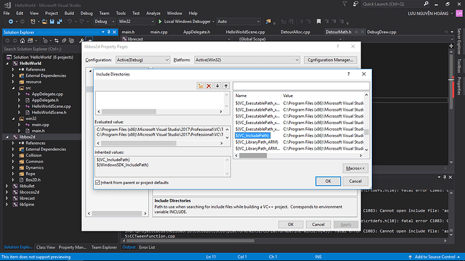Image resolution: width=465 pixels, height=261 pixels.
Task: Expand the libbullet project node
Action: [7, 186]
